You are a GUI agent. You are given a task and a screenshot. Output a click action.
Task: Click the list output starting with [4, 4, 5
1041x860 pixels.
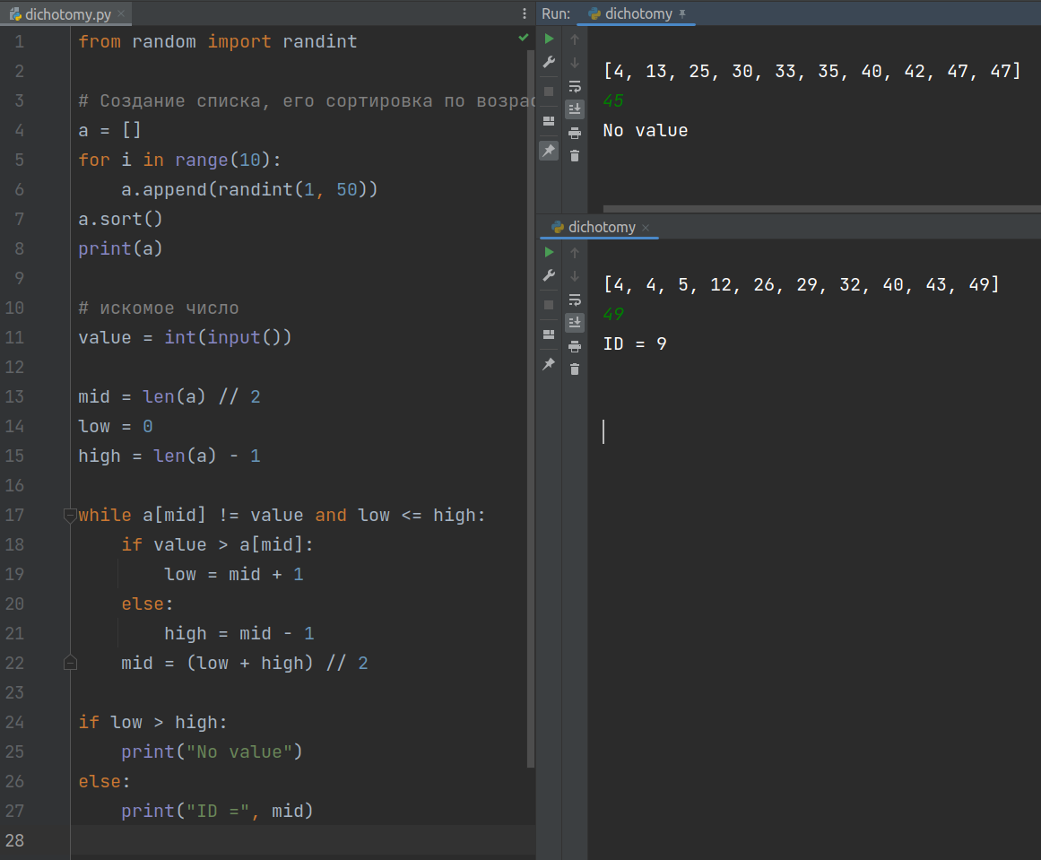[x=802, y=285]
